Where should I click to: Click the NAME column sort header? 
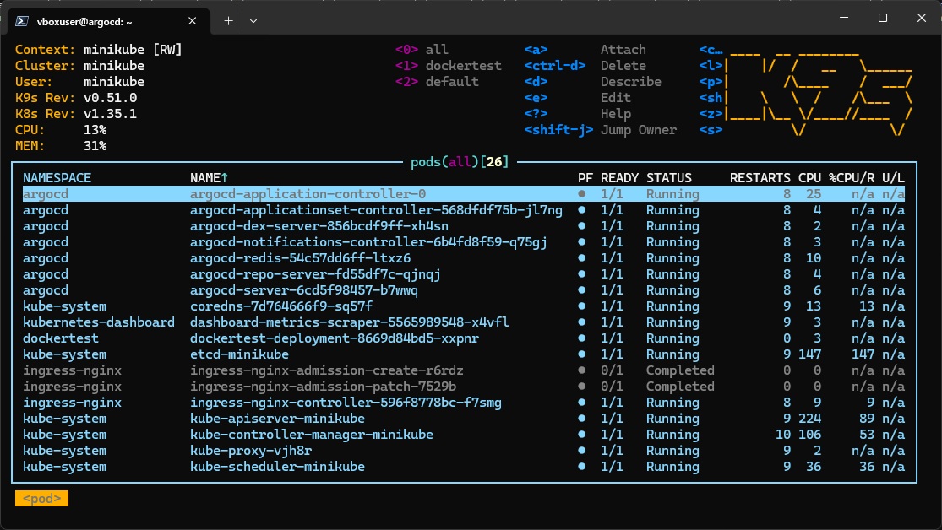(209, 178)
